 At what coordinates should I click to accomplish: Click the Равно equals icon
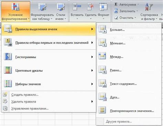pyautogui.click(x=102, y=70)
